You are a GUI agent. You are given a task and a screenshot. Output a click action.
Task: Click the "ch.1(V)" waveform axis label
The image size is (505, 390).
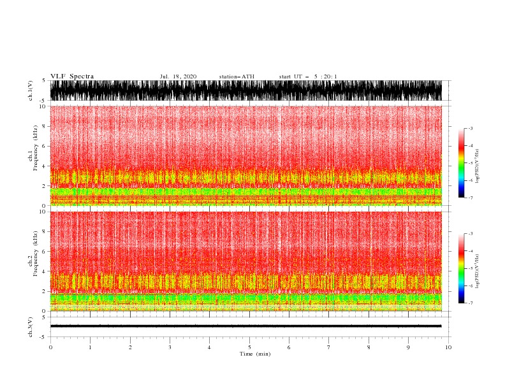[31, 90]
